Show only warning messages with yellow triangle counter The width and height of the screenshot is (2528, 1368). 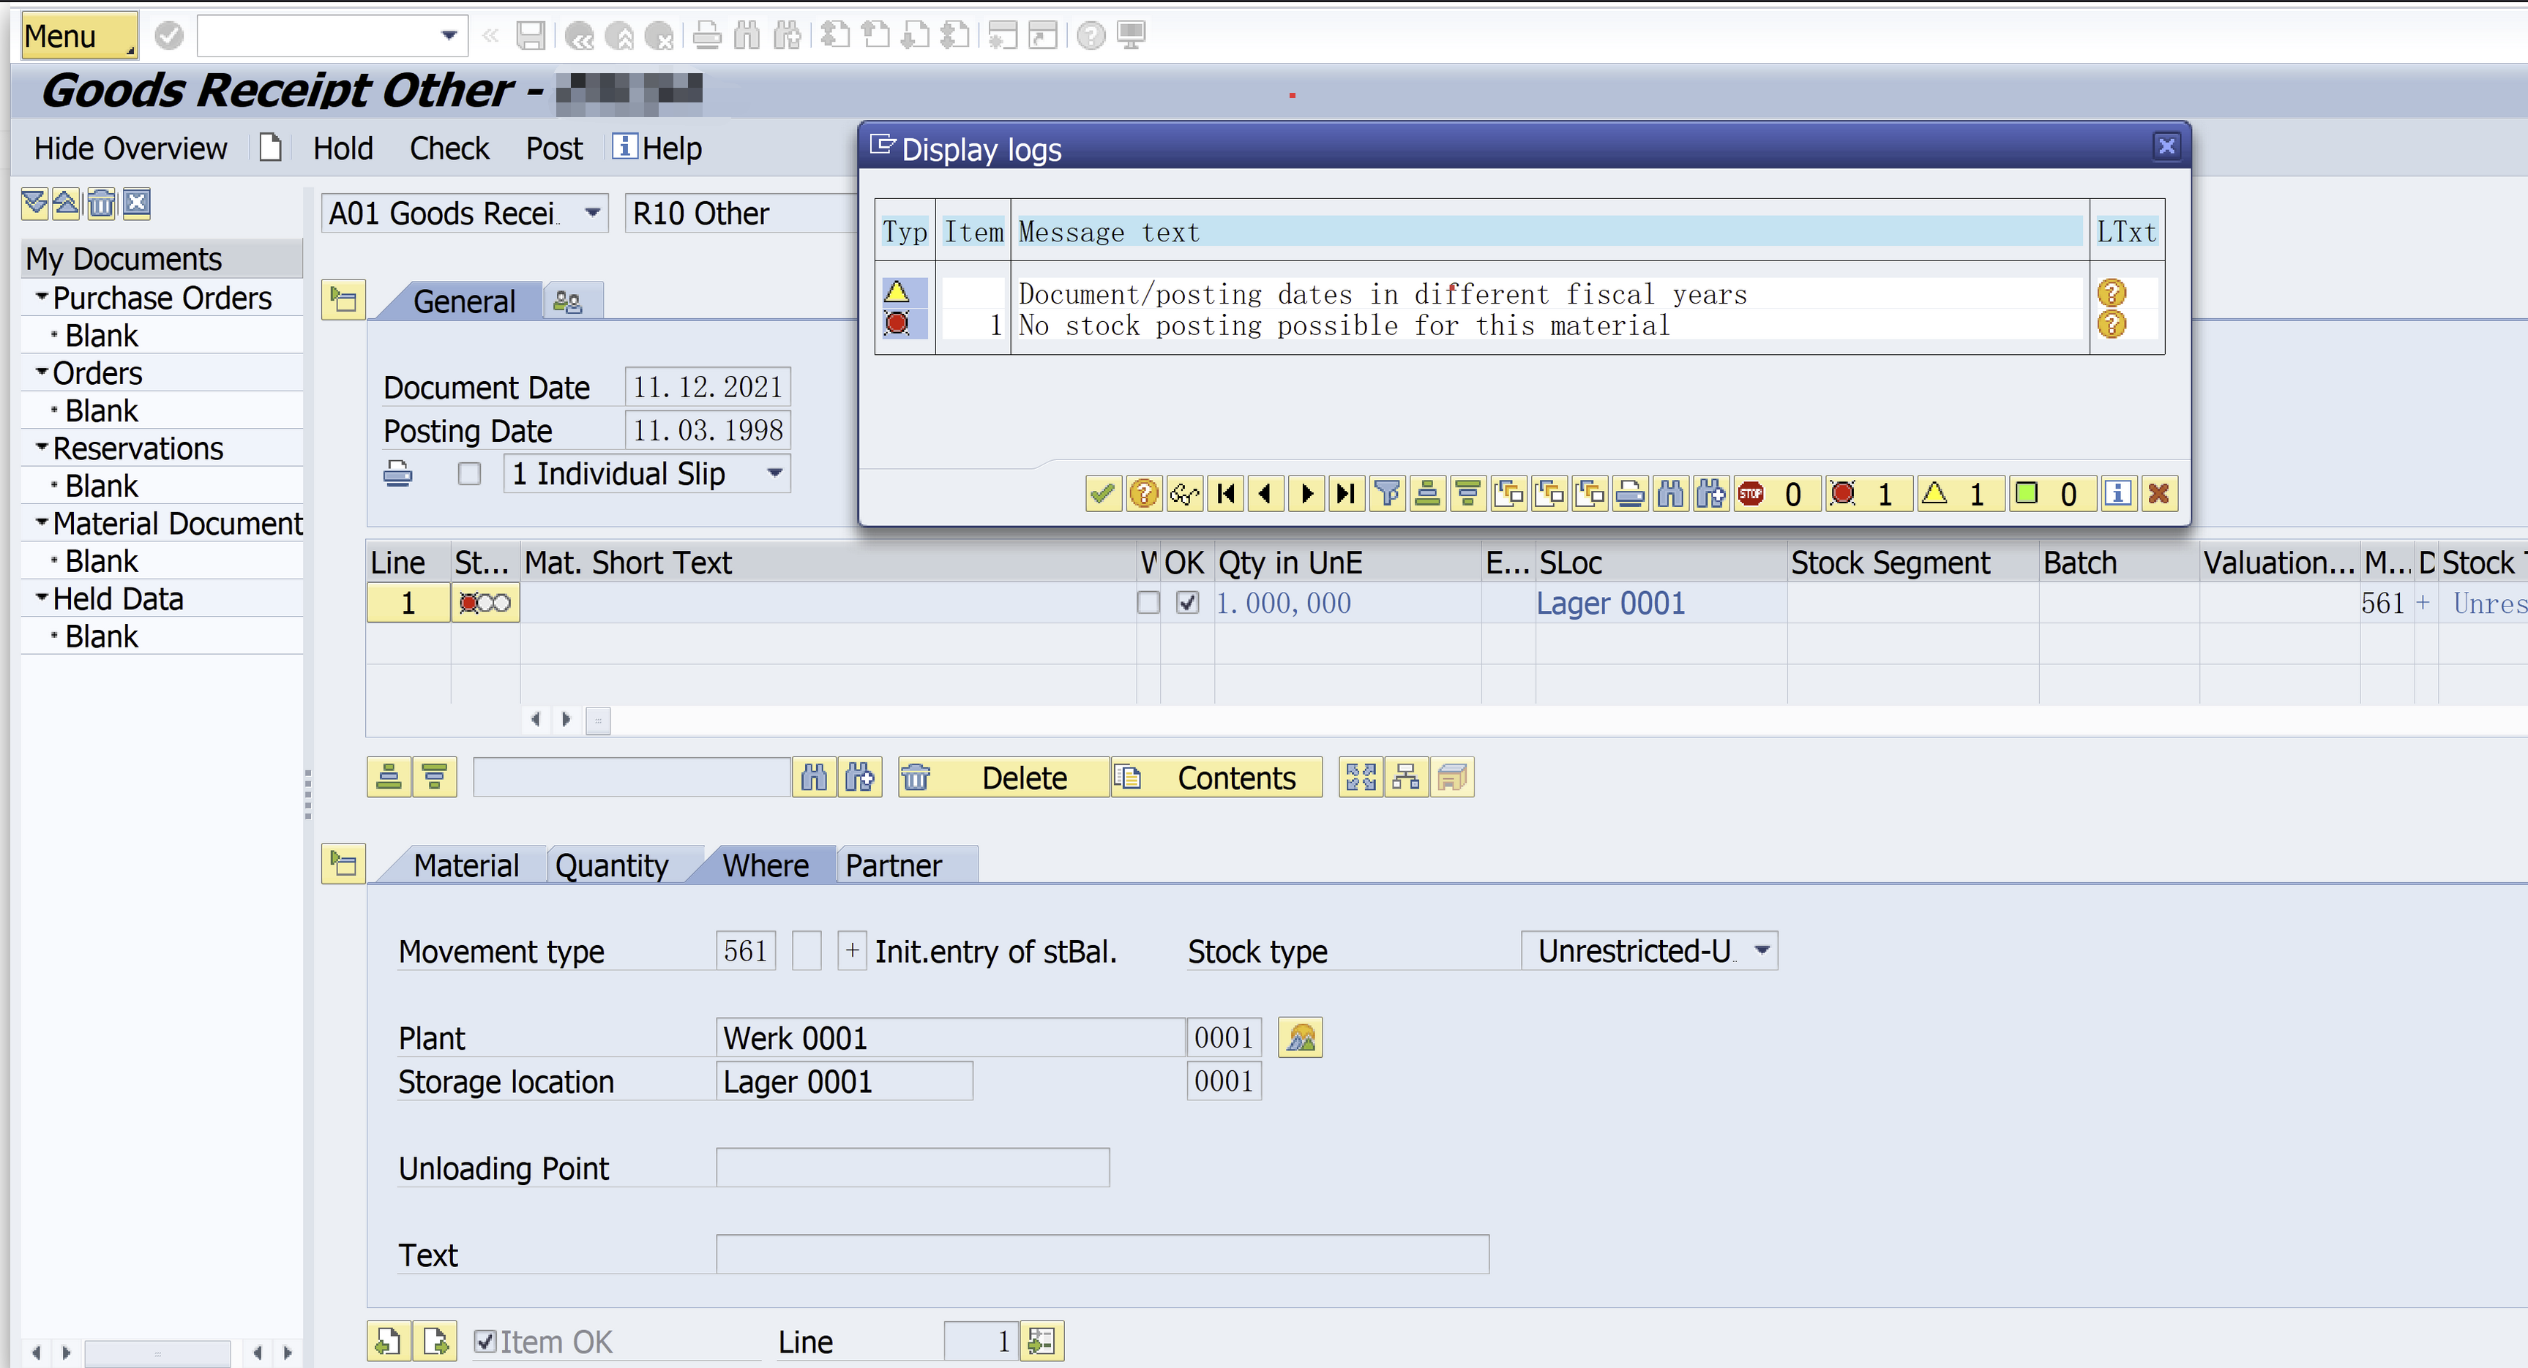pyautogui.click(x=1960, y=493)
